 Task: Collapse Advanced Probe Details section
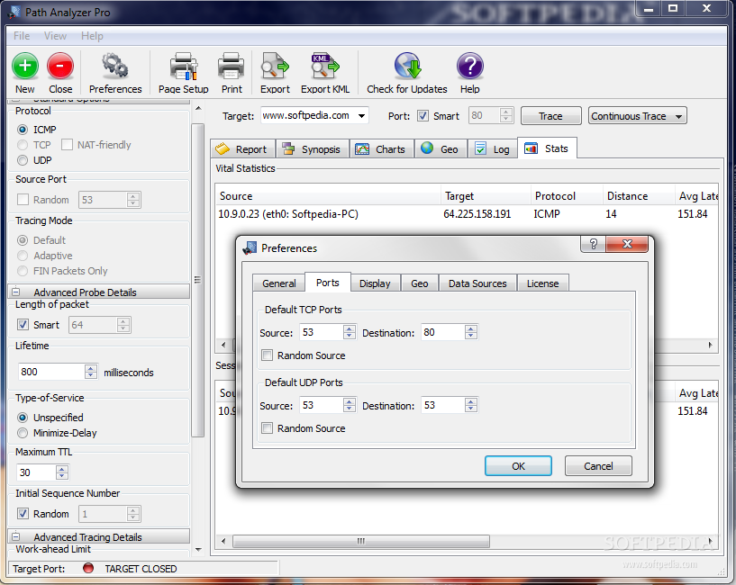coord(15,292)
